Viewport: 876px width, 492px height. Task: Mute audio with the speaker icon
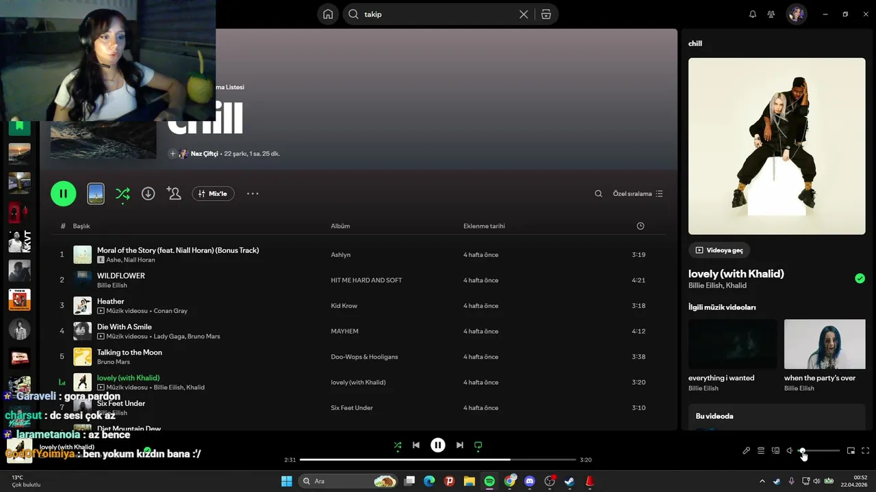(789, 451)
